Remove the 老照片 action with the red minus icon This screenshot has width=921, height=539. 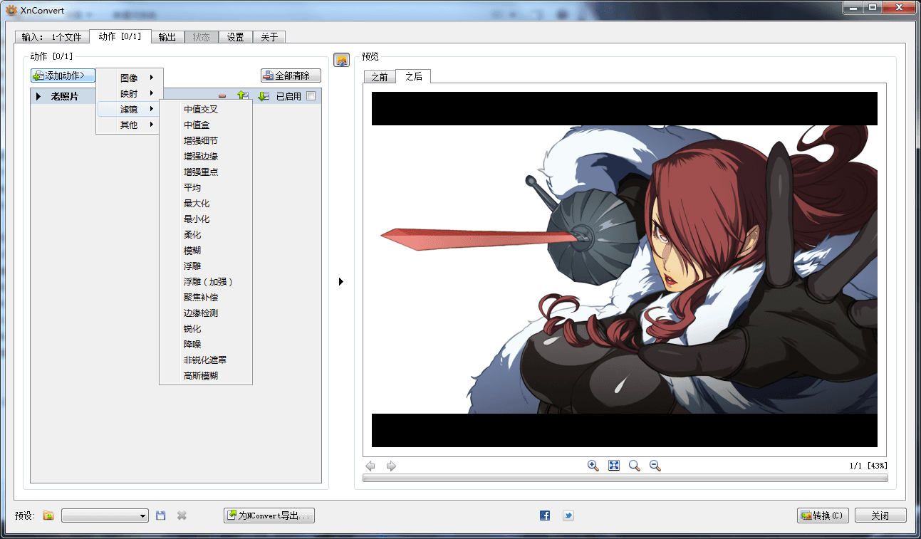point(222,96)
